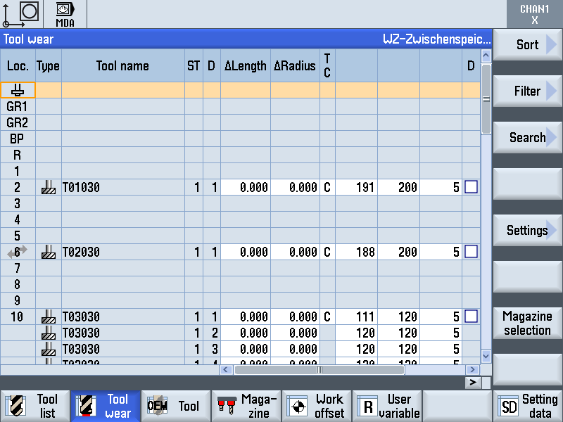Viewport: 563px width, 422px height.
Task: Open Setting data softkey
Action: (528, 406)
